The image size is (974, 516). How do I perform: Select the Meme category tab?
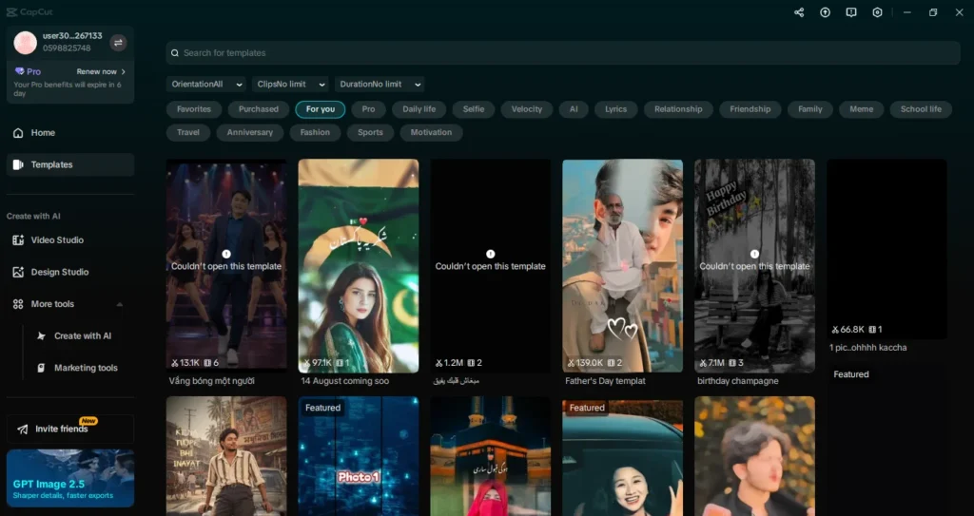tap(861, 109)
